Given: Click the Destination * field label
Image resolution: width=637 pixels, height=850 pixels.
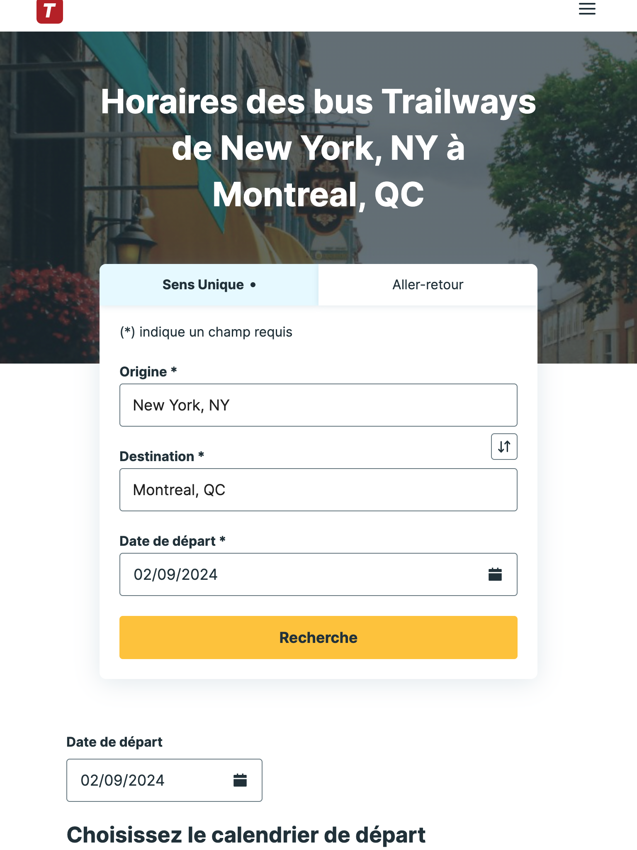Looking at the screenshot, I should tap(162, 457).
